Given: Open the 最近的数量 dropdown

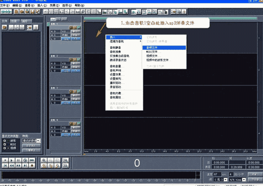Looking at the screenshot, I should (x=38, y=141).
